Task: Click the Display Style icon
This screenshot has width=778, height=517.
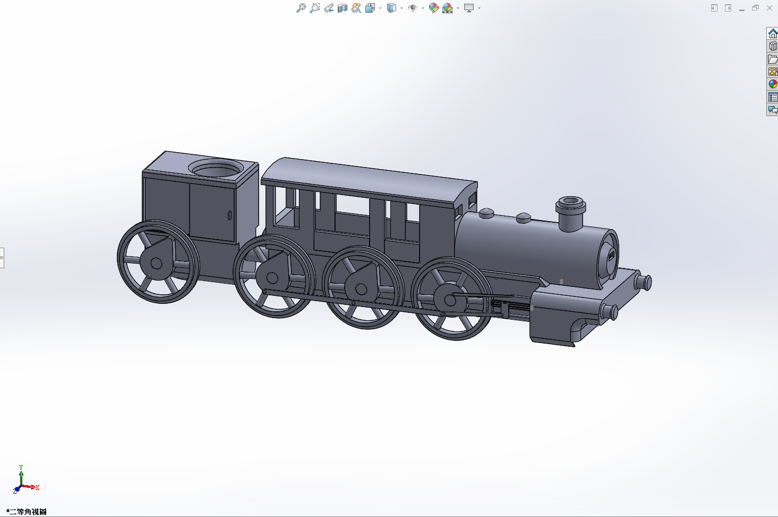Action: pyautogui.click(x=392, y=8)
